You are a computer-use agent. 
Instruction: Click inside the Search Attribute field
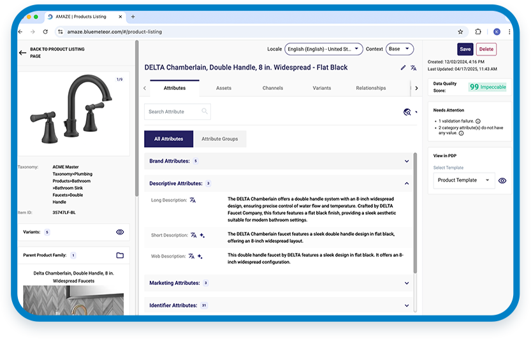[x=177, y=112]
